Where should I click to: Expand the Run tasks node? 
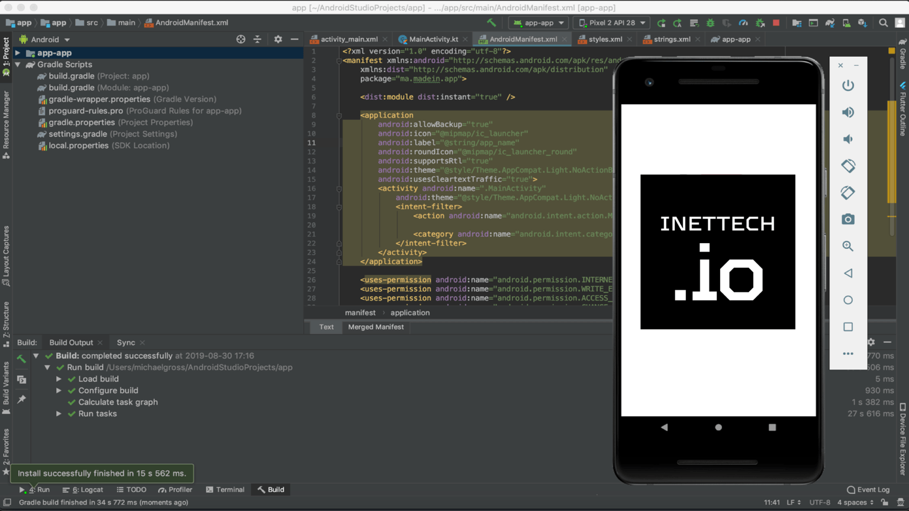point(59,413)
